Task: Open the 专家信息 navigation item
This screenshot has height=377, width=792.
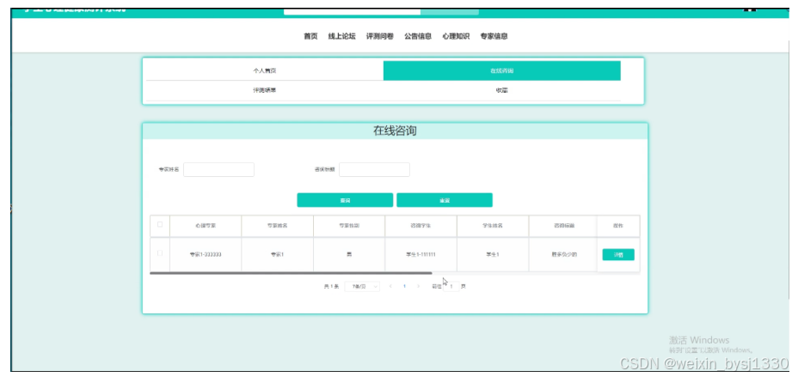Action: pyautogui.click(x=494, y=36)
